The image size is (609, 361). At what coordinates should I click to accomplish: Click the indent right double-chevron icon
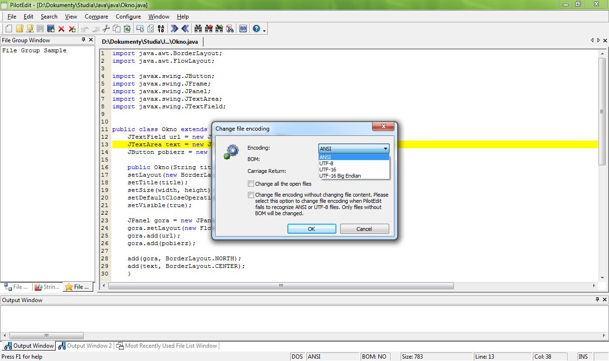(175, 28)
